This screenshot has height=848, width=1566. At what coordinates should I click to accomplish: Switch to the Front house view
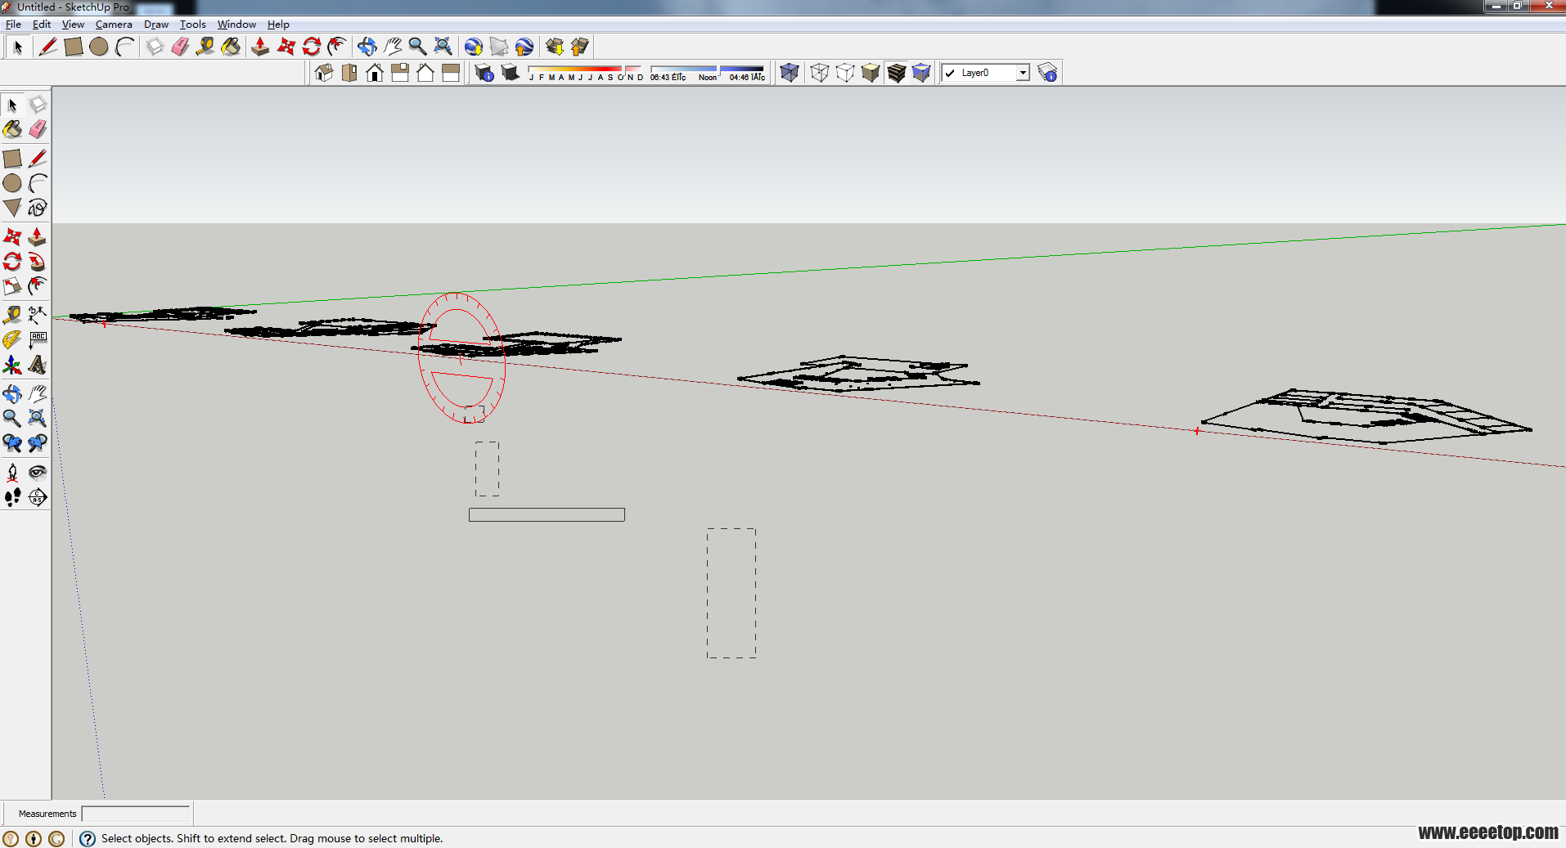[x=375, y=73]
